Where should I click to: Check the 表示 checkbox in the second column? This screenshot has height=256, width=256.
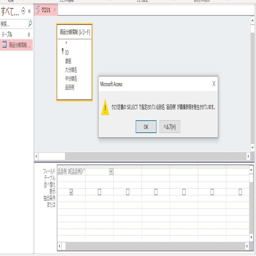click(x=99, y=192)
